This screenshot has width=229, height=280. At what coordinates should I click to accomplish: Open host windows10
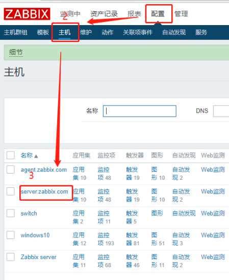tap(35, 235)
